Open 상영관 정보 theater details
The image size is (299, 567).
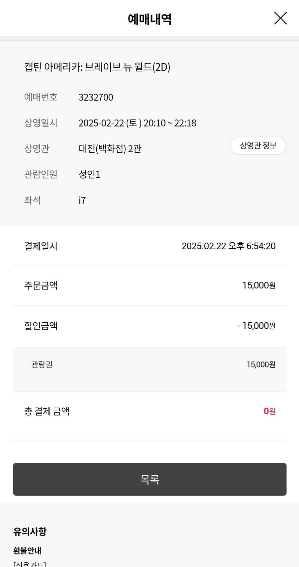258,146
